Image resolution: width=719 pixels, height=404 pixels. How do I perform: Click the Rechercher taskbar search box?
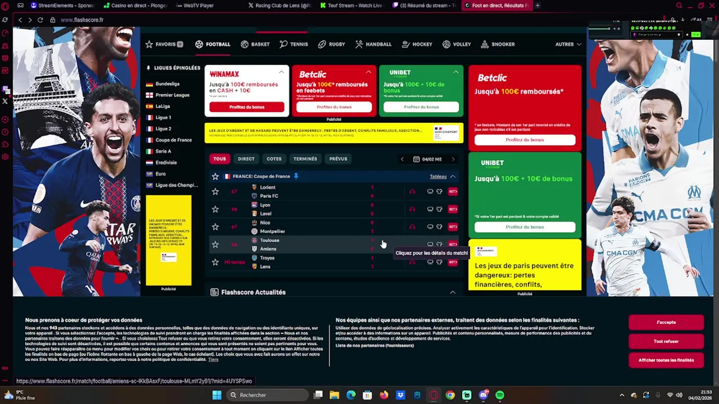[267, 395]
